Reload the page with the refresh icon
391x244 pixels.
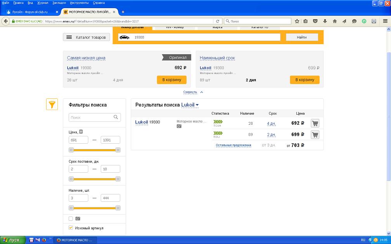click(x=218, y=21)
